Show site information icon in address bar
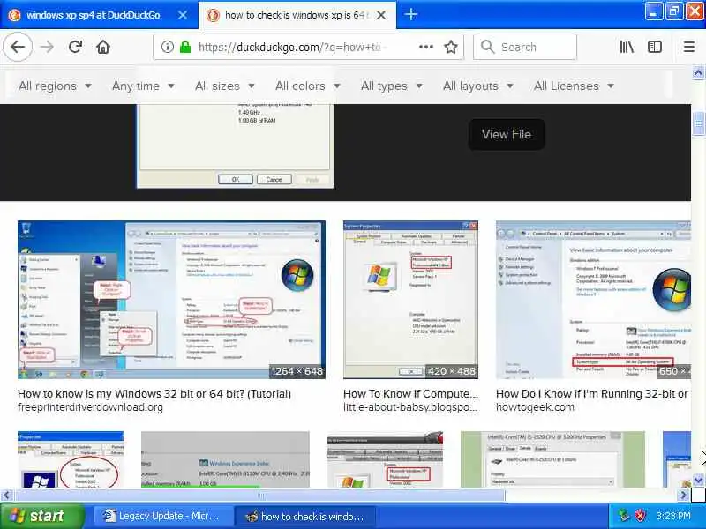The width and height of the screenshot is (706, 529). 167,47
